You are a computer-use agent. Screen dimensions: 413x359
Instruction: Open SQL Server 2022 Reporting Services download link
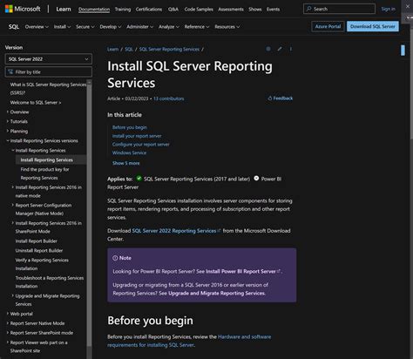click(x=176, y=231)
